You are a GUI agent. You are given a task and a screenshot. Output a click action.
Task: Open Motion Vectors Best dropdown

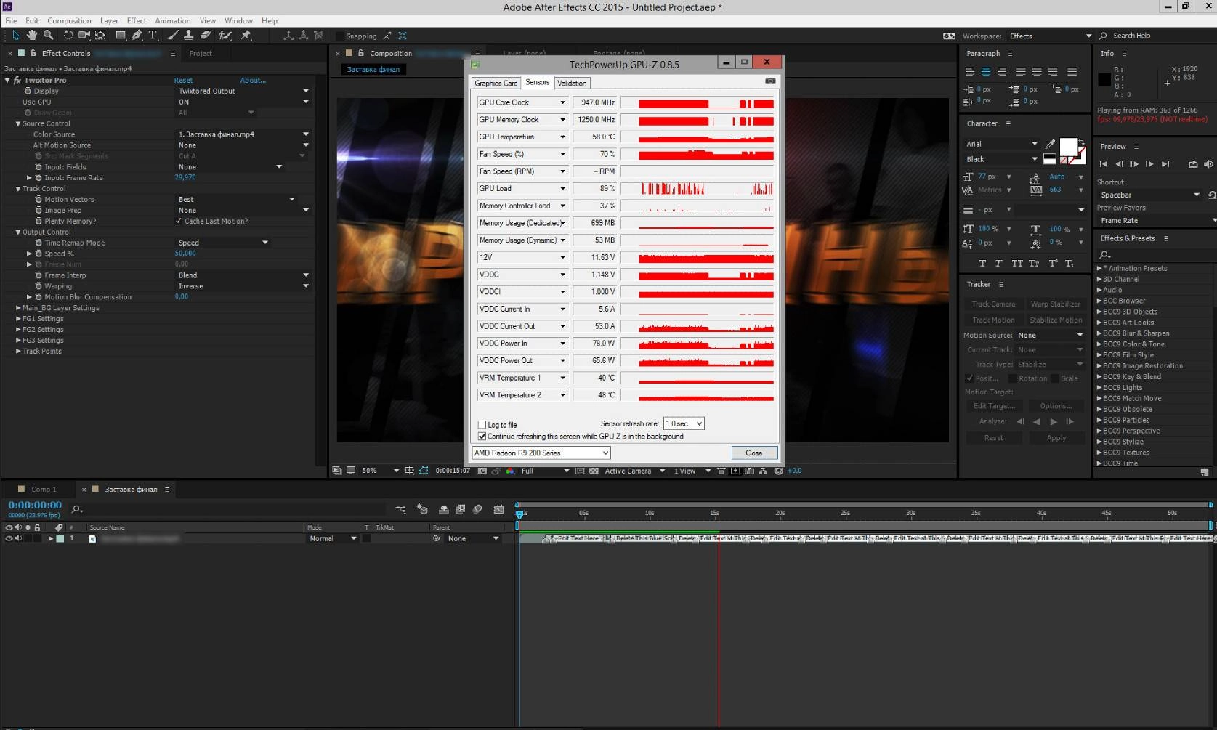tap(237, 199)
